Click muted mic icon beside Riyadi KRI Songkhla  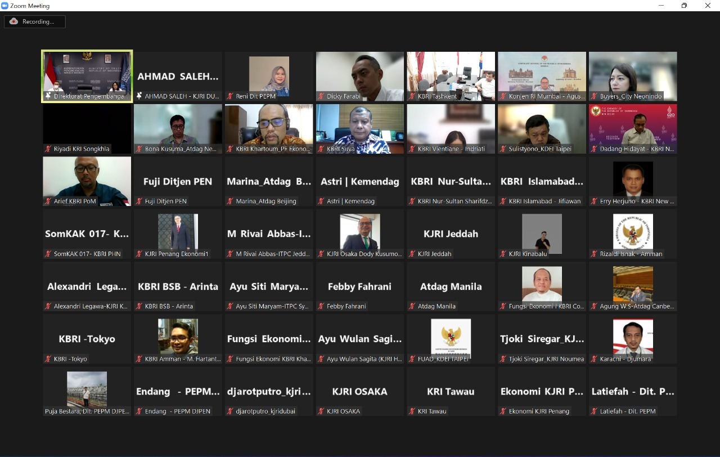click(48, 149)
